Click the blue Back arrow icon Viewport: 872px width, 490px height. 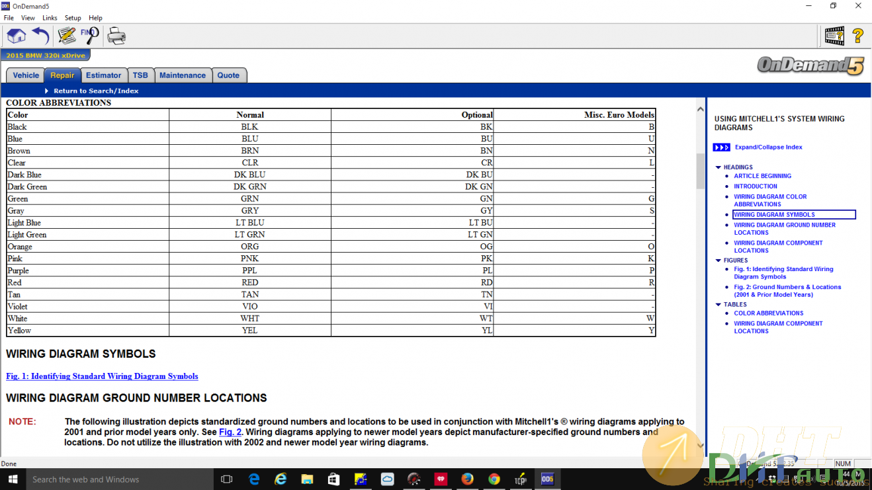(x=40, y=36)
